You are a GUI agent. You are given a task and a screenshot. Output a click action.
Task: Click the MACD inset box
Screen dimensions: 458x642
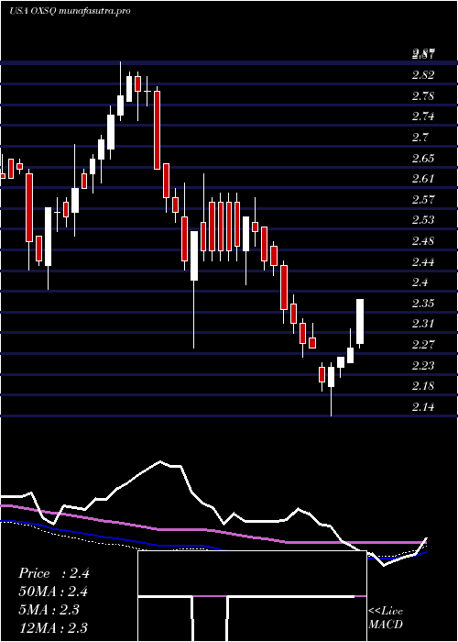(252, 596)
